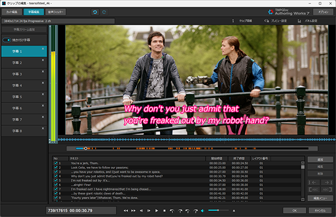Image resolution: width=336 pixels, height=217 pixels.
Task: Switch to the subtitle editing tab
Action: pyautogui.click(x=34, y=12)
